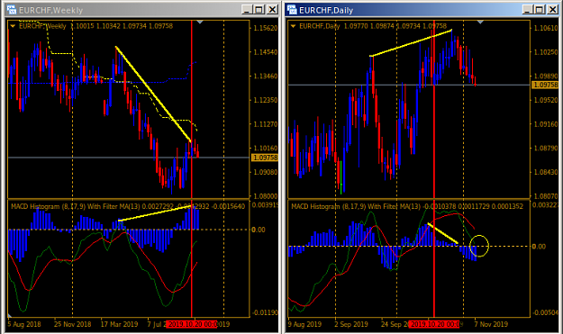
Task: Click the 5 Aug 2018 date on Weekly axis
Action: point(24,324)
